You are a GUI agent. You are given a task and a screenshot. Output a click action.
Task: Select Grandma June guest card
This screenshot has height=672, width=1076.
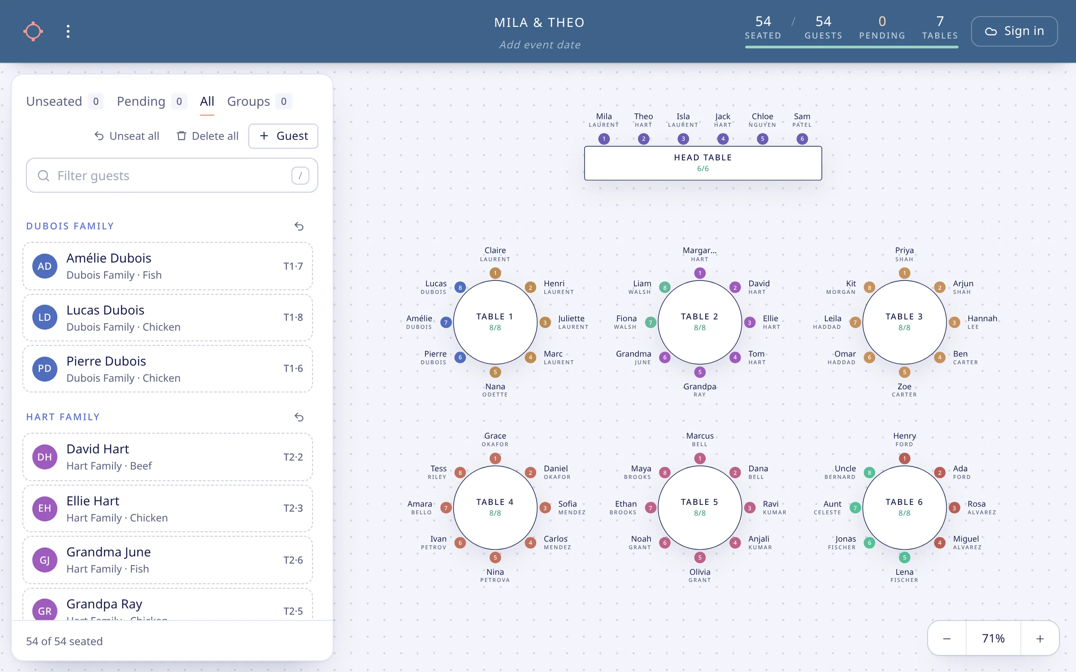click(168, 560)
